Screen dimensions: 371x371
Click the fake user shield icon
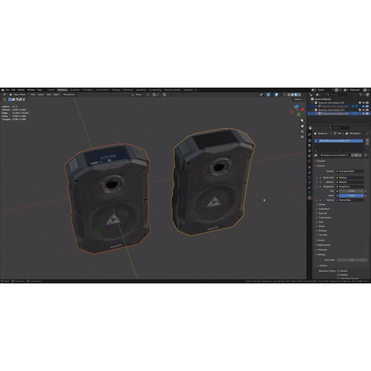pyautogui.click(x=353, y=155)
